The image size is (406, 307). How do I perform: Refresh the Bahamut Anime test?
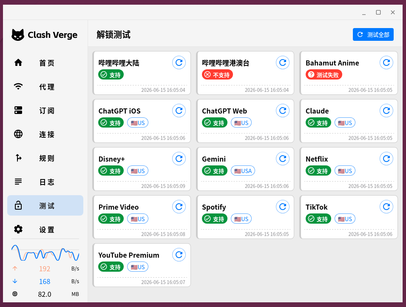point(386,63)
